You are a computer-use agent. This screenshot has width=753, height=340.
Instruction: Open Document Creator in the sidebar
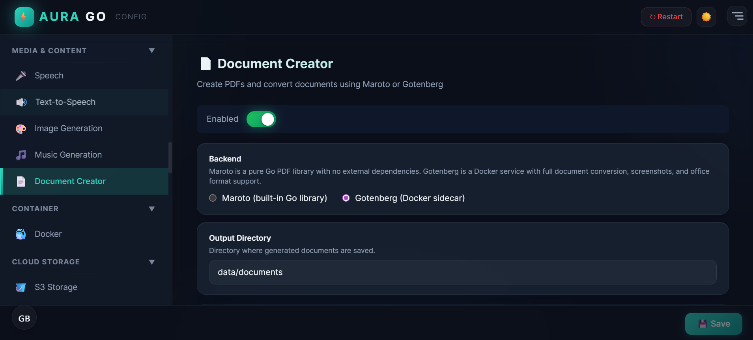[84, 181]
